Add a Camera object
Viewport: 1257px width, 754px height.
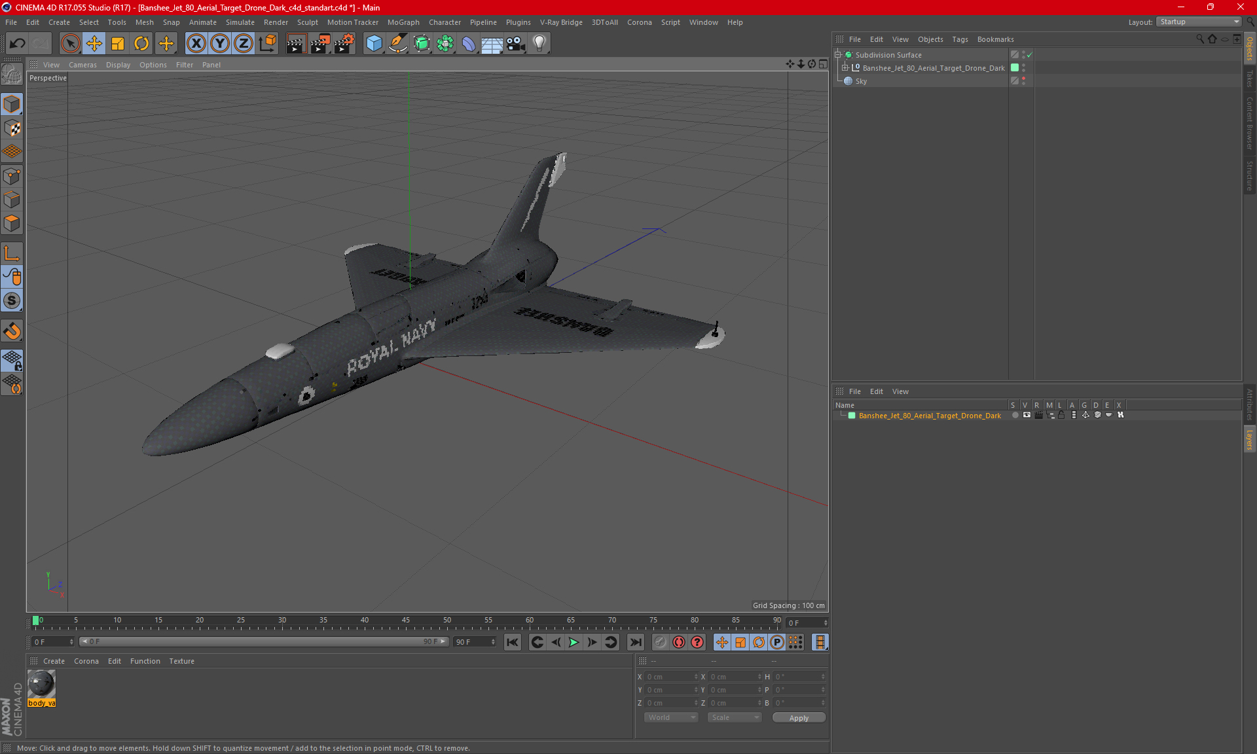click(516, 44)
